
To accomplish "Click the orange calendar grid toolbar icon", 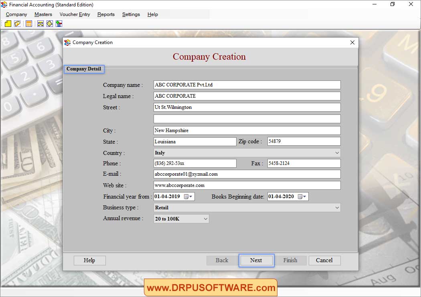I will [x=29, y=24].
